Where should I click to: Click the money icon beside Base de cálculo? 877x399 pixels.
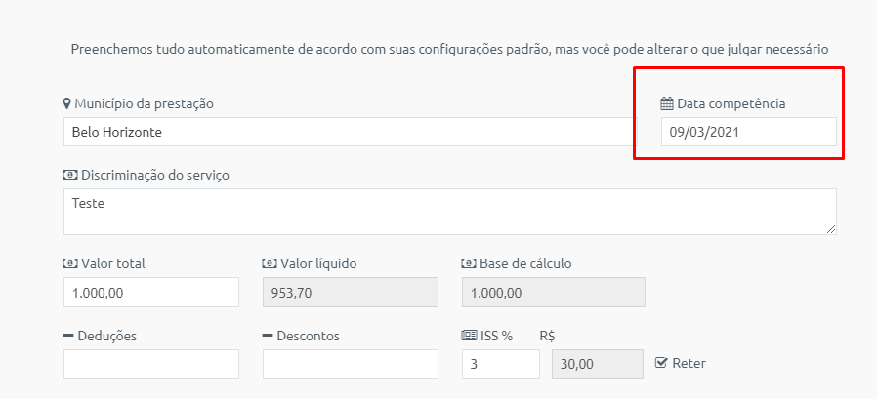click(x=468, y=263)
